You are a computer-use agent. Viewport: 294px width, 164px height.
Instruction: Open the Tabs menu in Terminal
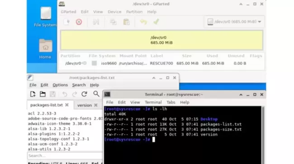tap(171, 102)
